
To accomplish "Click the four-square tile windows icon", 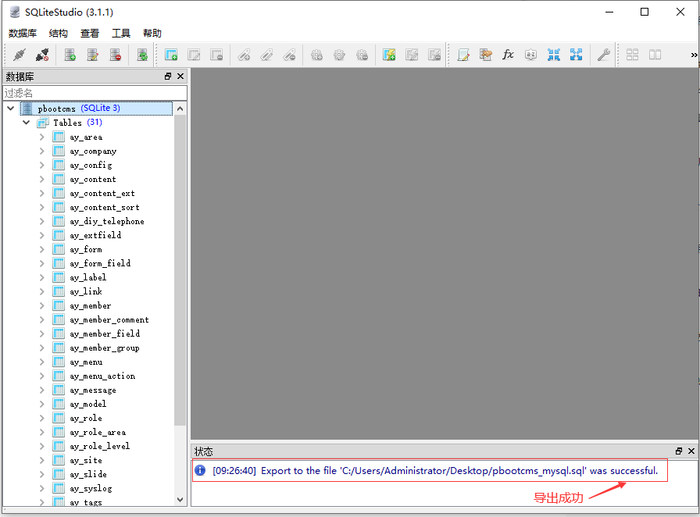I will (632, 55).
